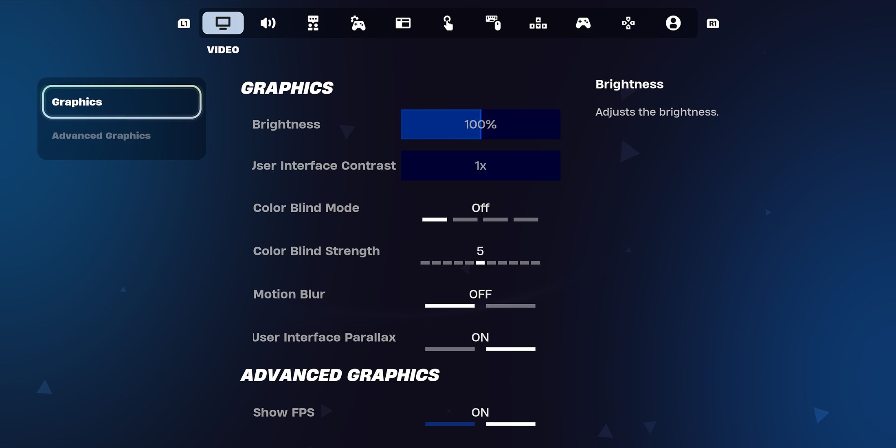This screenshot has height=448, width=896.
Task: Adjust Brightness slider value
Action: (x=480, y=124)
